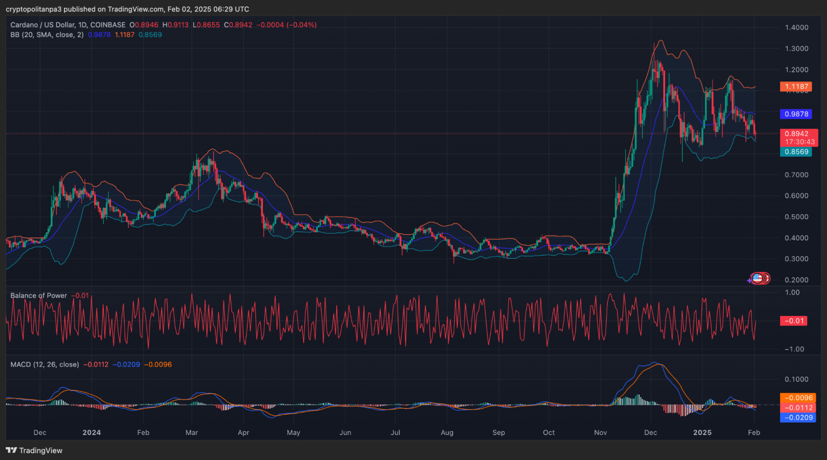This screenshot has width=827, height=460.
Task: Click the 0.7000 price scale label
Action: (x=796, y=175)
